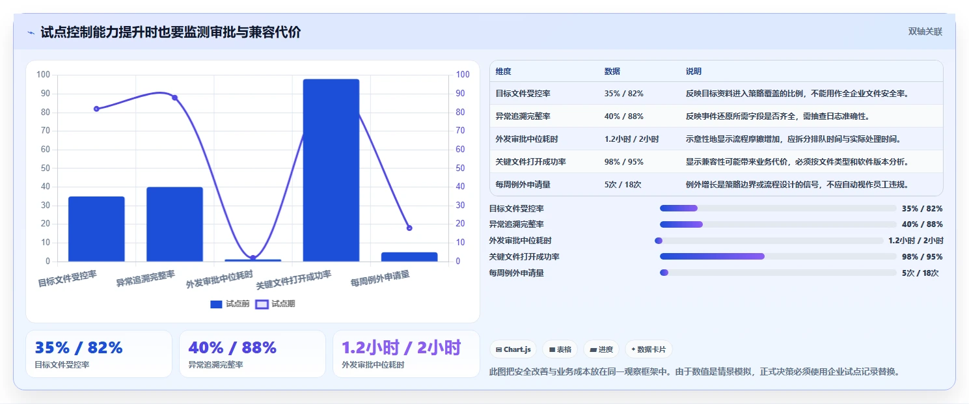Click the 异常追溯完整率 progress bar
The image size is (969, 404).
(x=778, y=224)
